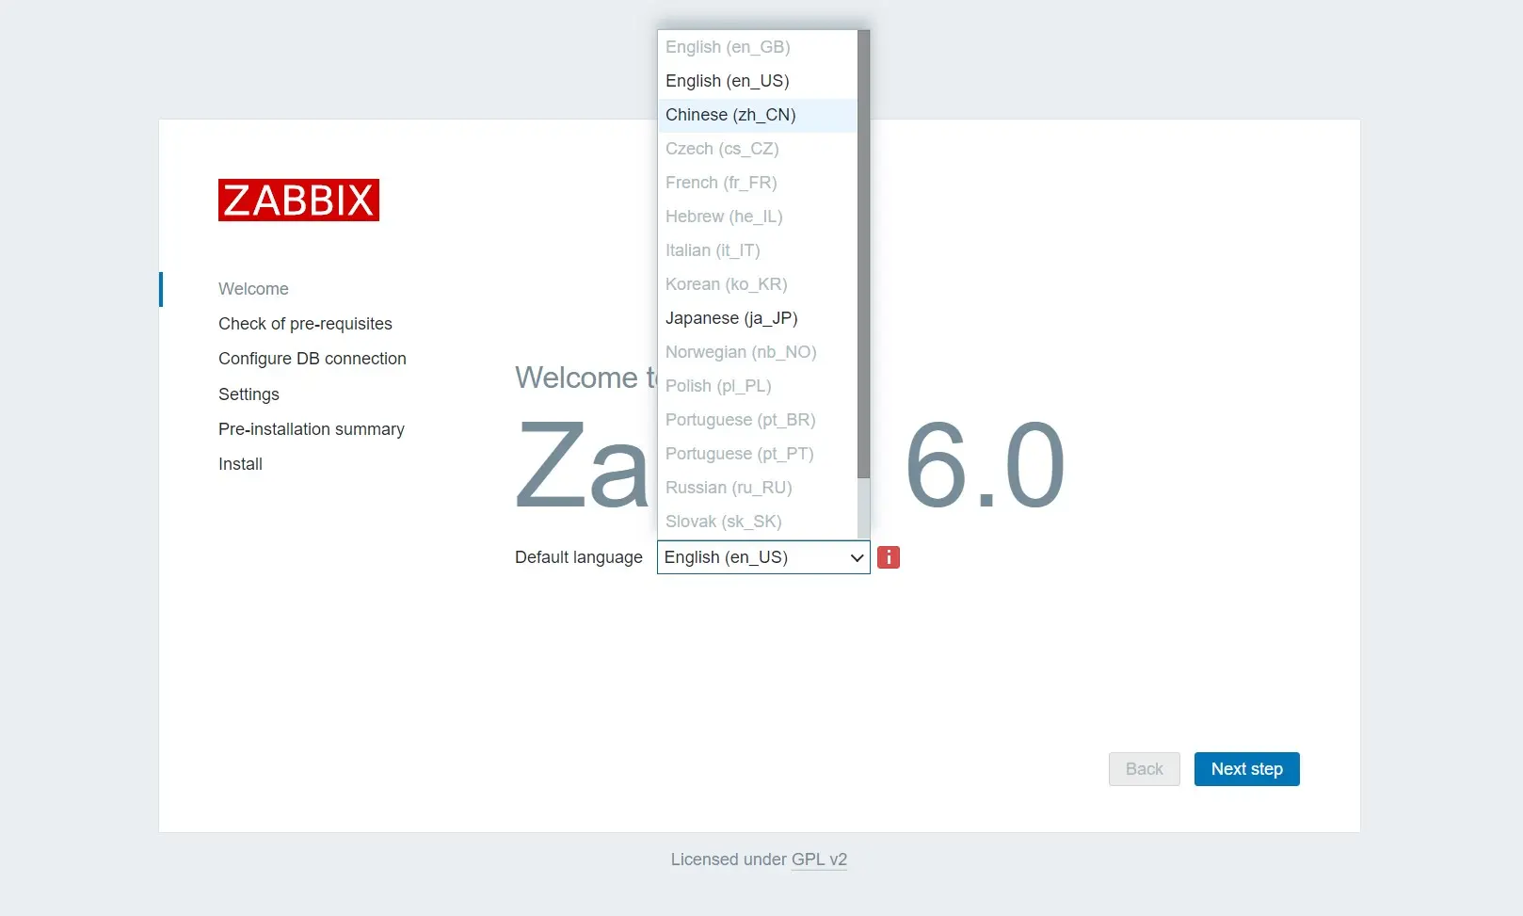Choose Portuguese (pt_BR) option

coord(758,420)
